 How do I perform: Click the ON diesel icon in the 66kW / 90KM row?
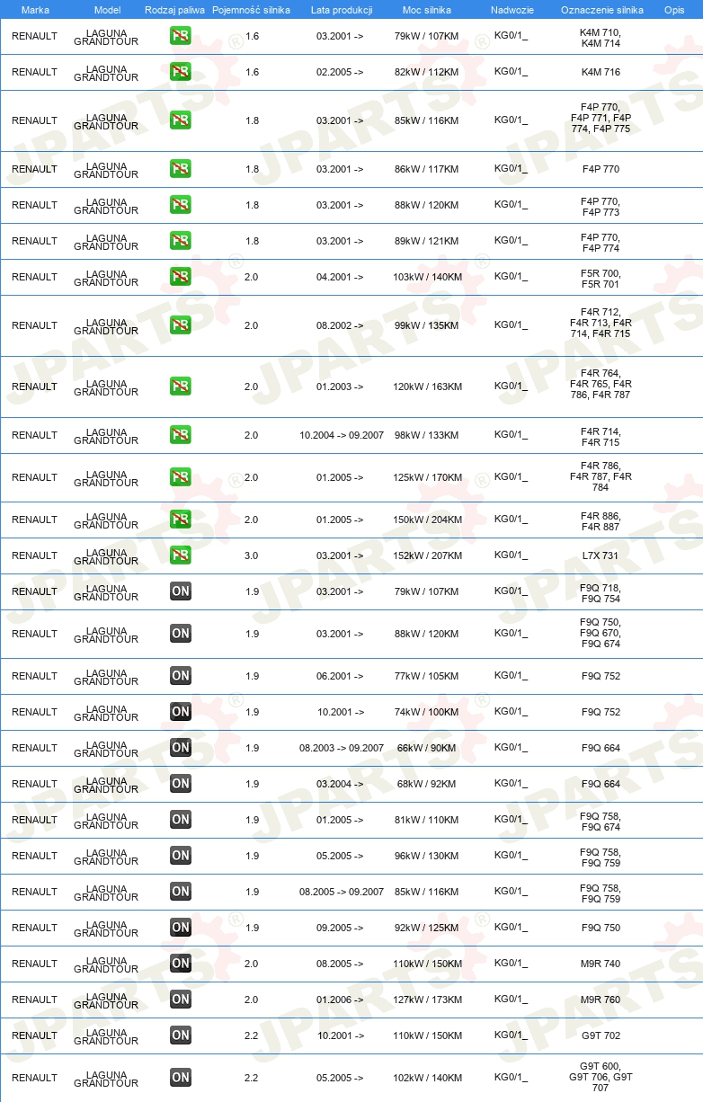181,748
